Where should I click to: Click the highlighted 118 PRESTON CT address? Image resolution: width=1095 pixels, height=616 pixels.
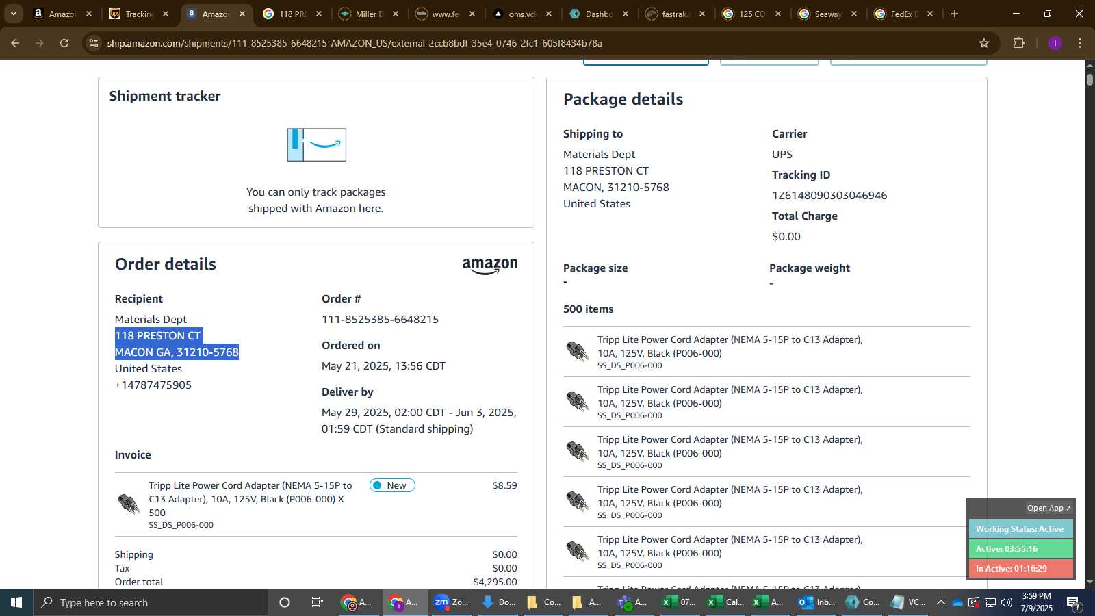tap(158, 335)
